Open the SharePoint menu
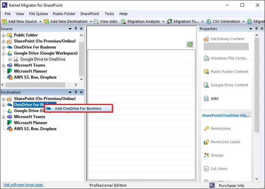The width and height of the screenshot is (265, 189). [90, 14]
